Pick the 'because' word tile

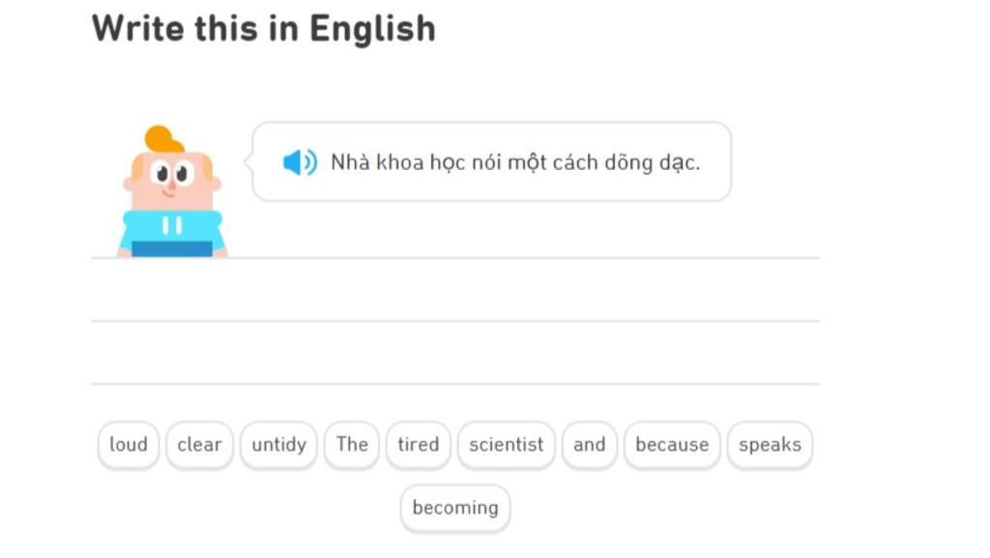[x=672, y=445]
